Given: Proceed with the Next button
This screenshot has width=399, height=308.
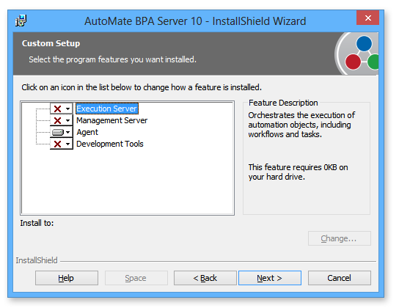Looking at the screenshot, I should (270, 278).
